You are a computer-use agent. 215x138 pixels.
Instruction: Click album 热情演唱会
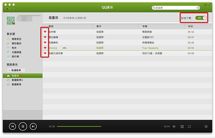(148, 43)
